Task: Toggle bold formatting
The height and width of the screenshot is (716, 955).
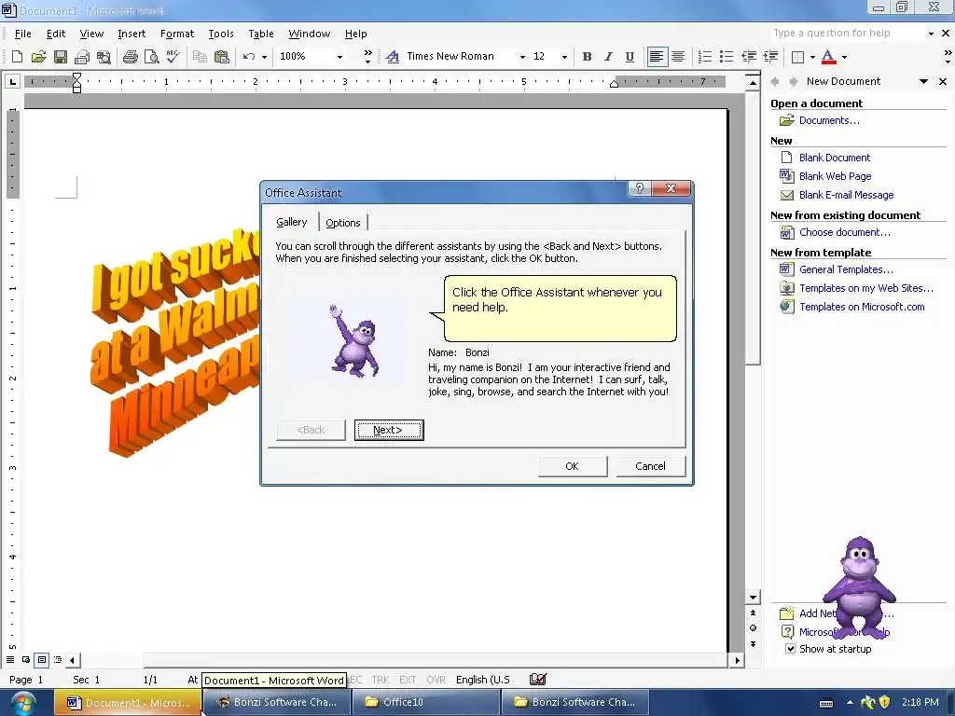Action: (587, 57)
